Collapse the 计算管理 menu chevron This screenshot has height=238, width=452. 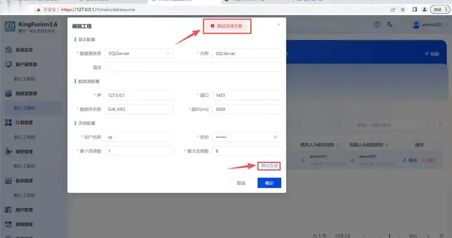(59, 123)
